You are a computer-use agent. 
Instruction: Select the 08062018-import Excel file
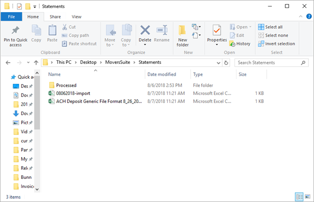[72, 93]
